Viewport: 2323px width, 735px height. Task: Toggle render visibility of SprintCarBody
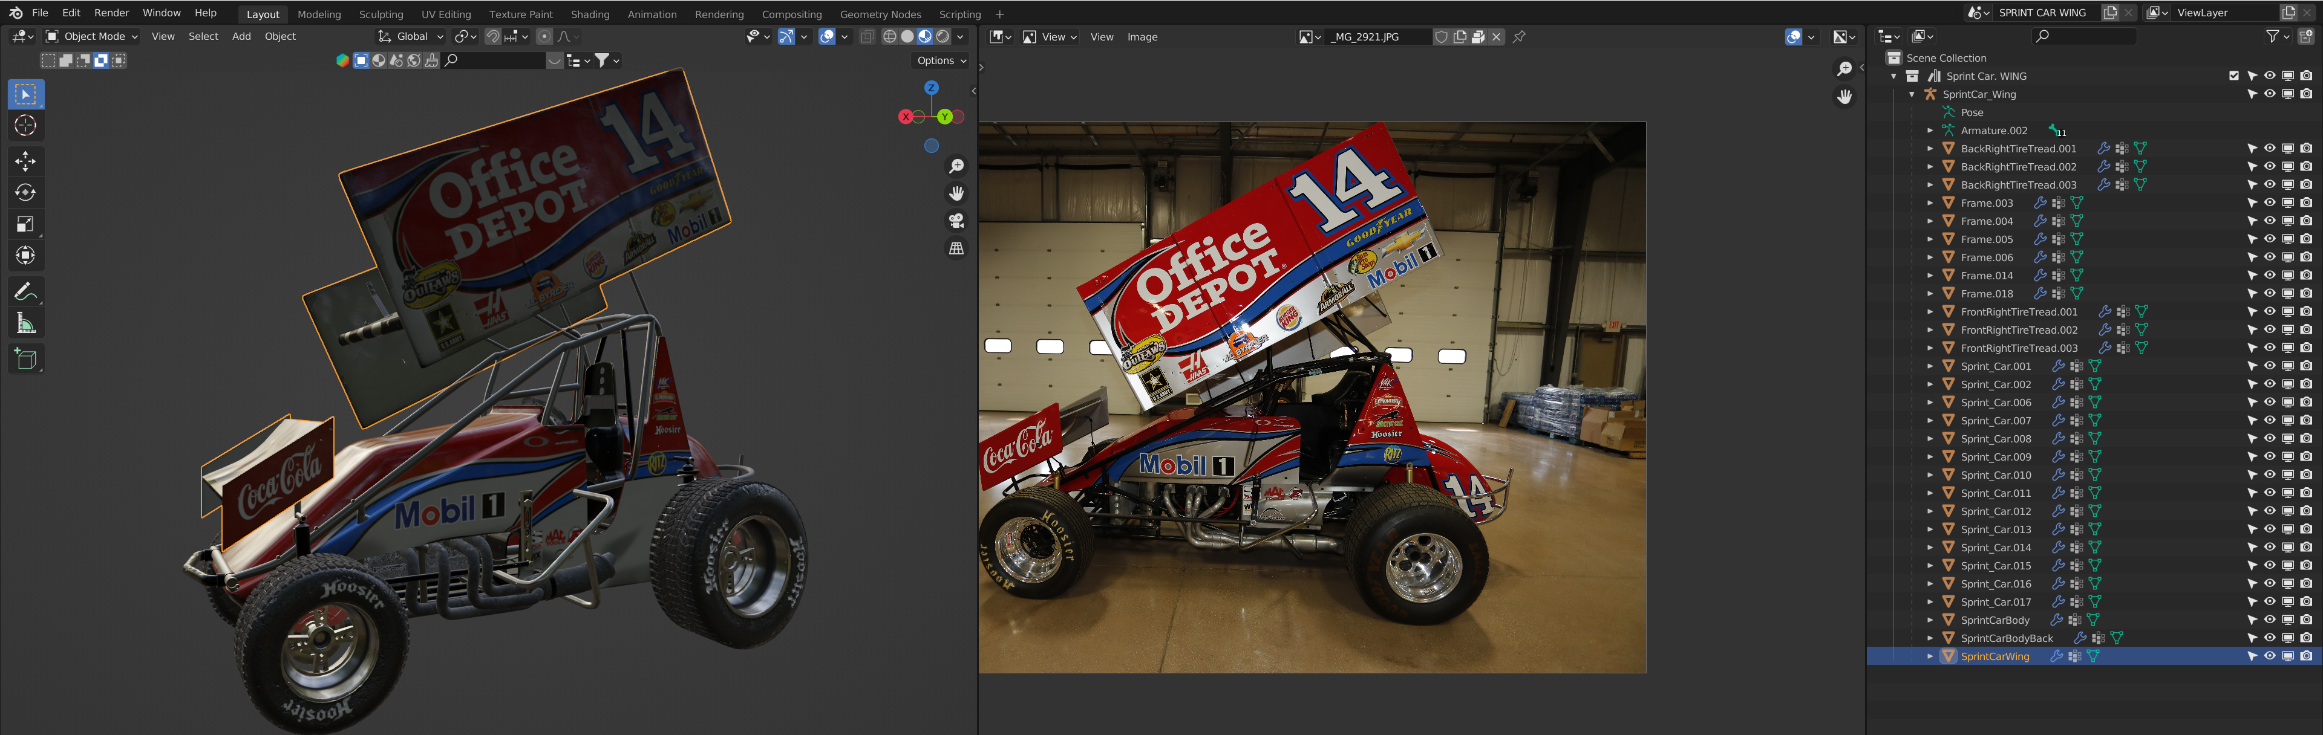pos(2306,620)
